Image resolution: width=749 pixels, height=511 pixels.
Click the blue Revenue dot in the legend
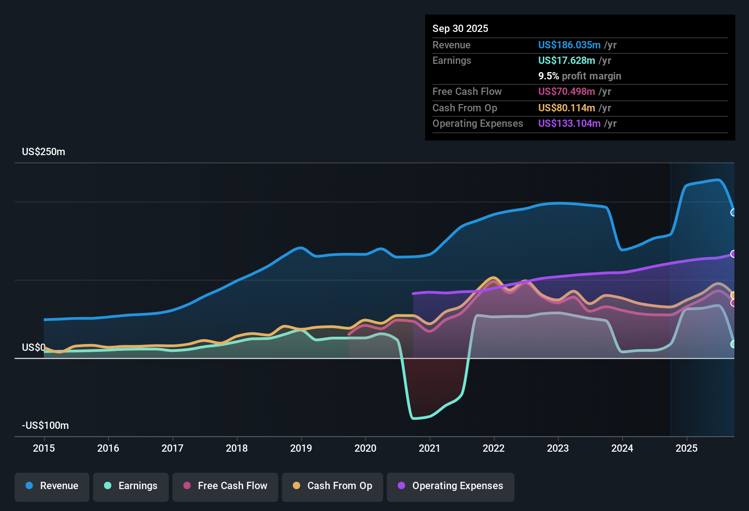pos(28,486)
